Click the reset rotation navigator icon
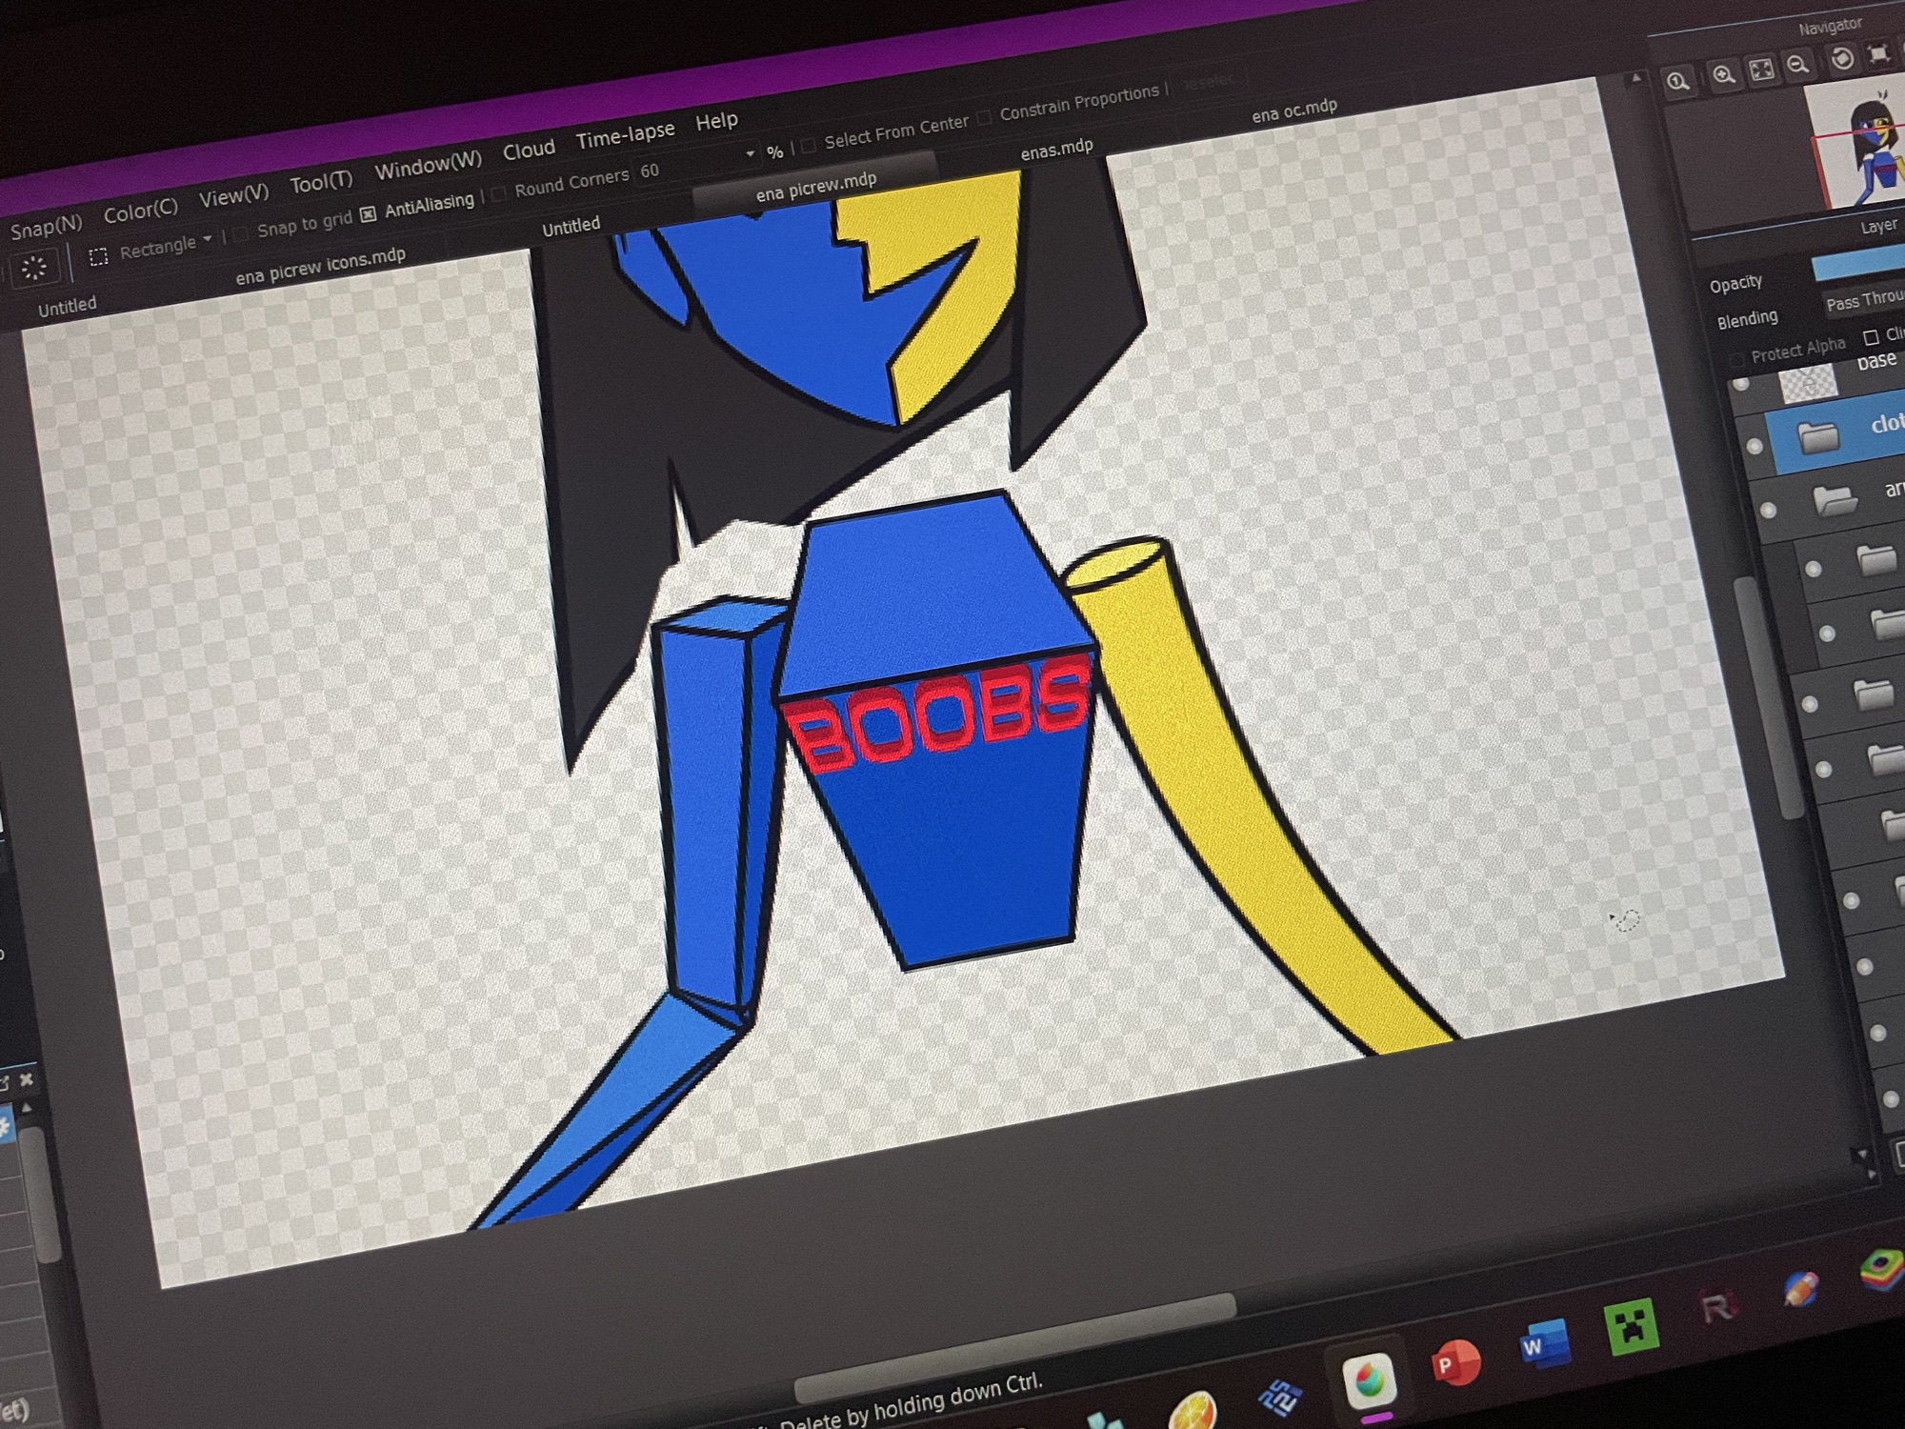1905x1429 pixels. click(1842, 59)
